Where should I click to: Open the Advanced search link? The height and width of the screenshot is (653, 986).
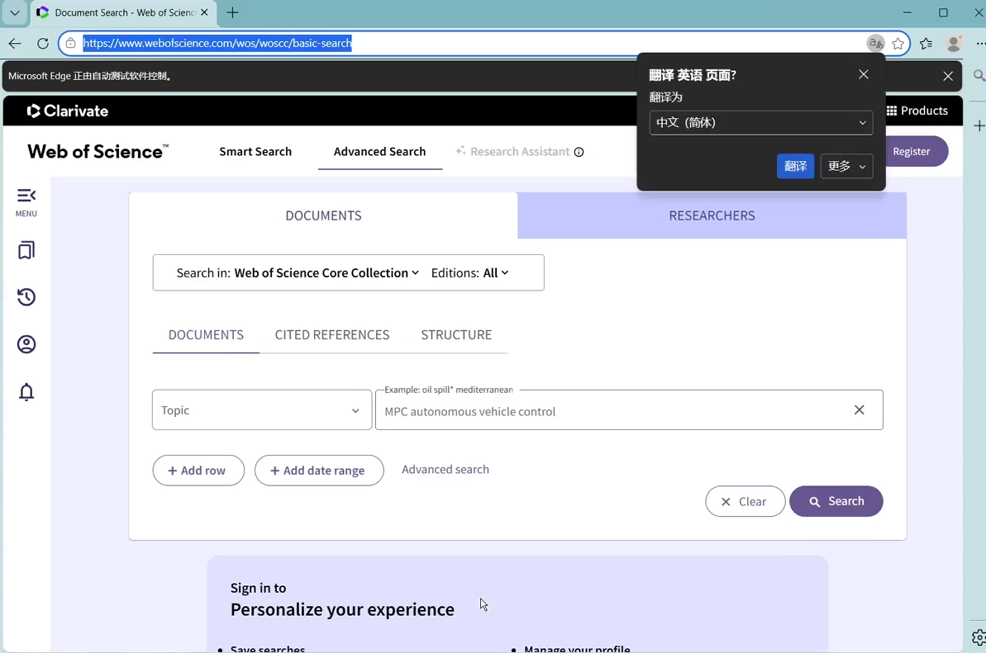445,470
